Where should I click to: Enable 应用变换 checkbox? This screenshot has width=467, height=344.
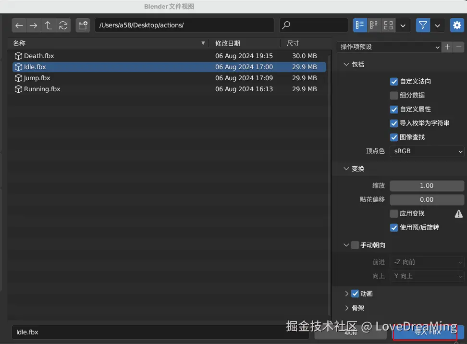coord(394,213)
